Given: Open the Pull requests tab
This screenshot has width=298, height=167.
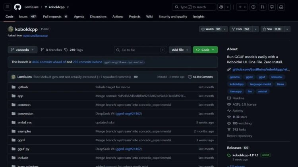Looking at the screenshot, I should tap(55, 17).
